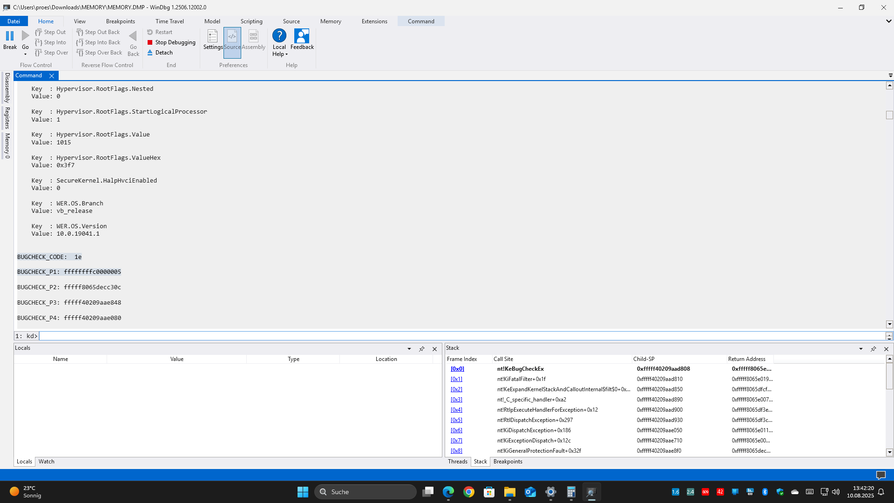Click stack frame link [0x1]
Screen dimensions: 894x503
coord(456,379)
